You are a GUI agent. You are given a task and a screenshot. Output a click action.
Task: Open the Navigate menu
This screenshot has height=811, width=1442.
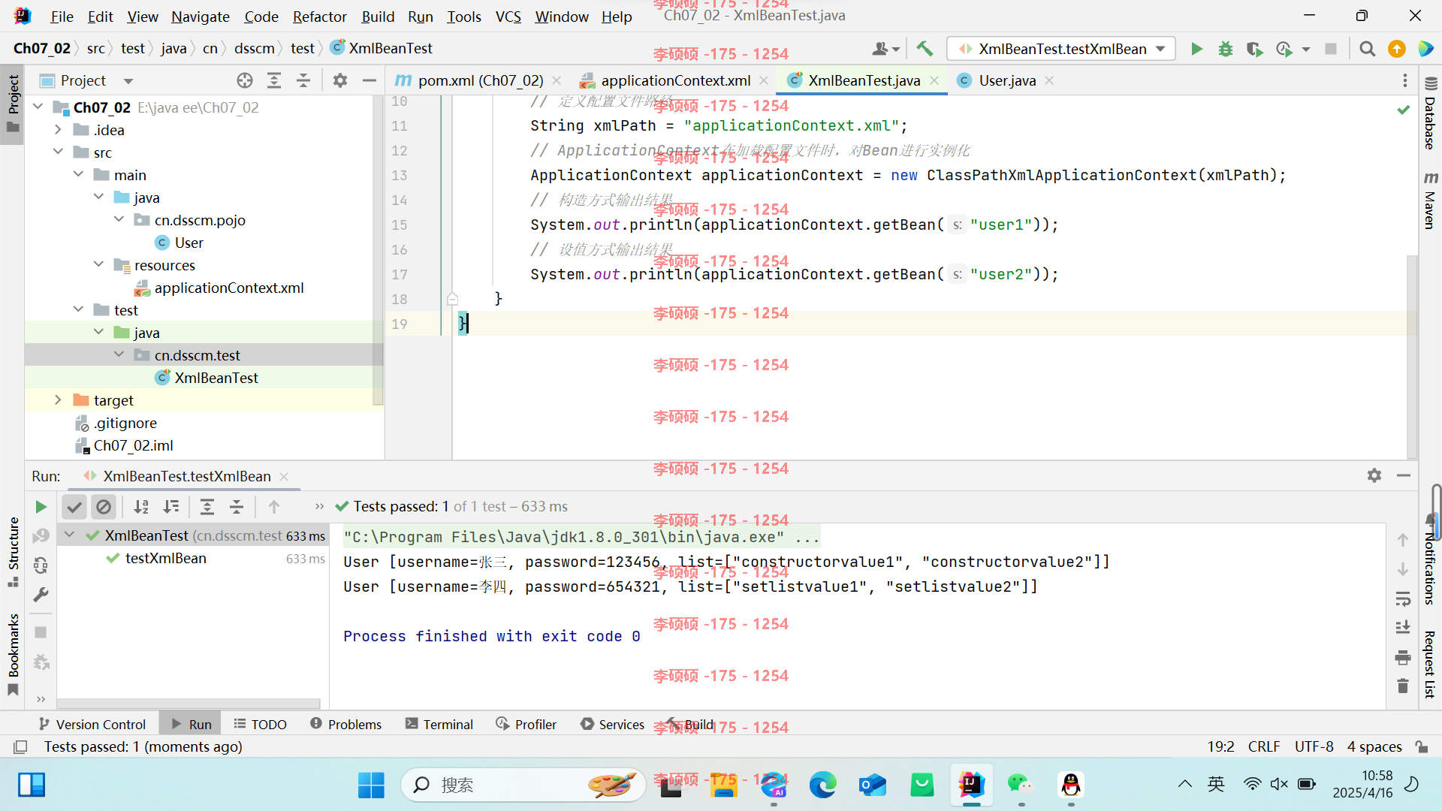tap(201, 17)
